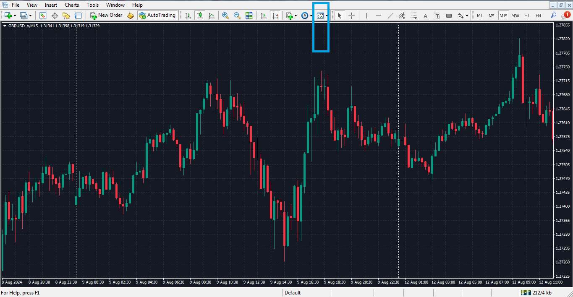Select the Crosshair tool
This screenshot has height=297, width=573.
[352, 16]
